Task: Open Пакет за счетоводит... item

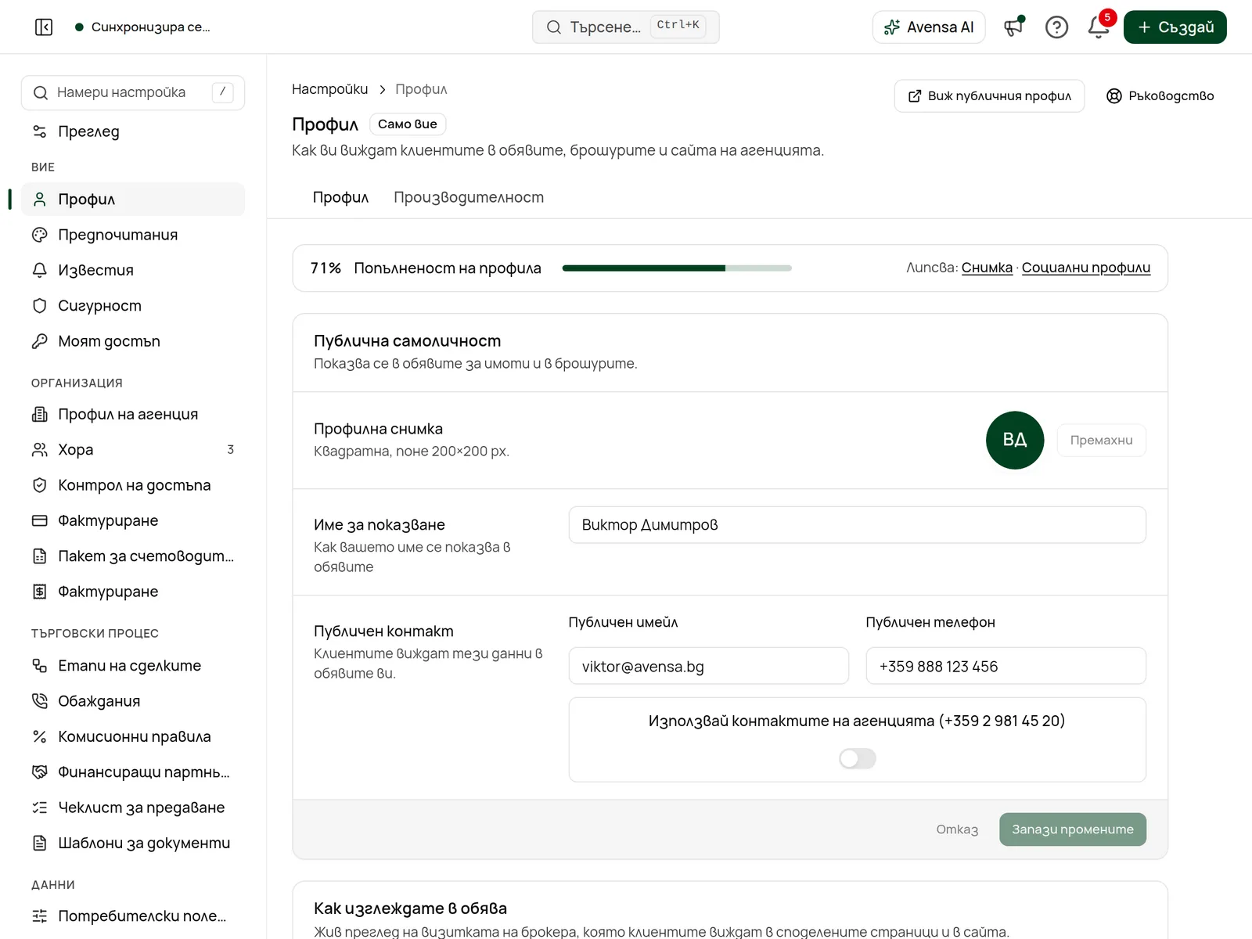Action: click(x=133, y=556)
